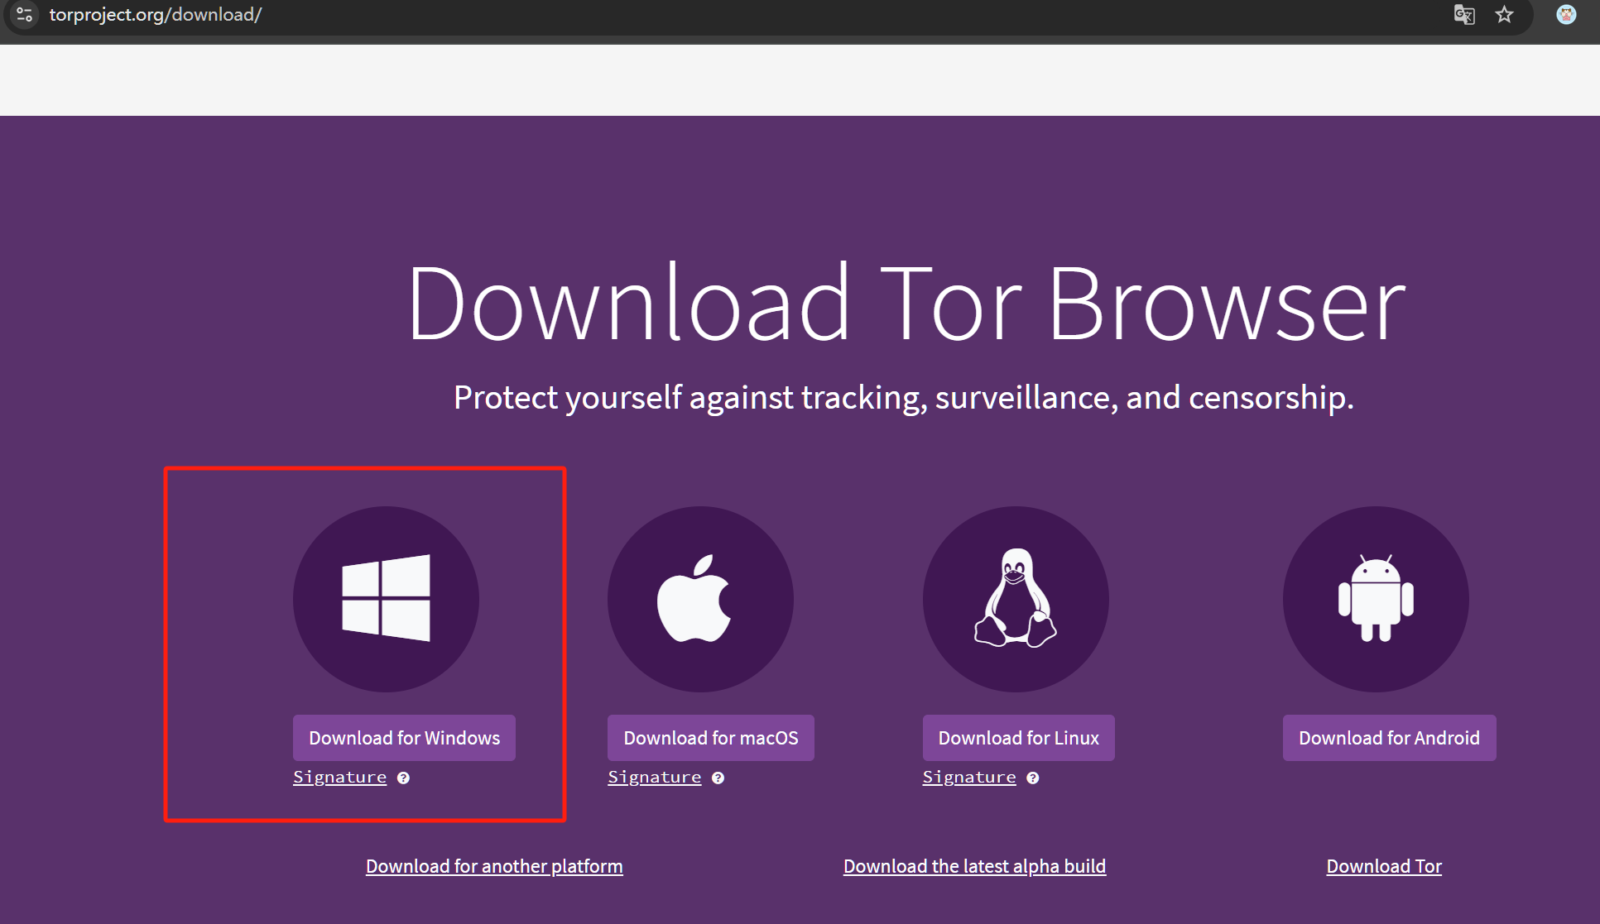Download Tor Browser for Android
Viewport: 1600px width, 924px height.
[x=1389, y=738]
